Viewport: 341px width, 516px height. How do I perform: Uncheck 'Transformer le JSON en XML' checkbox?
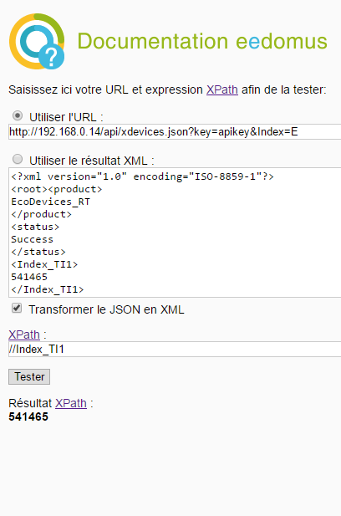click(17, 309)
